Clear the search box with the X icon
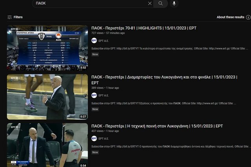The image size is (251, 167). [x=150, y=4]
